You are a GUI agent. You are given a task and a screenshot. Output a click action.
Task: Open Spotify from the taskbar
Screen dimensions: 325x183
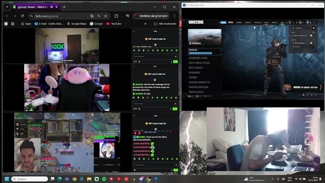pos(104,179)
